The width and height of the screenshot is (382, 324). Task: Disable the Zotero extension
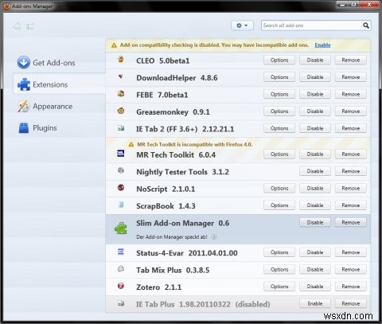(x=315, y=287)
